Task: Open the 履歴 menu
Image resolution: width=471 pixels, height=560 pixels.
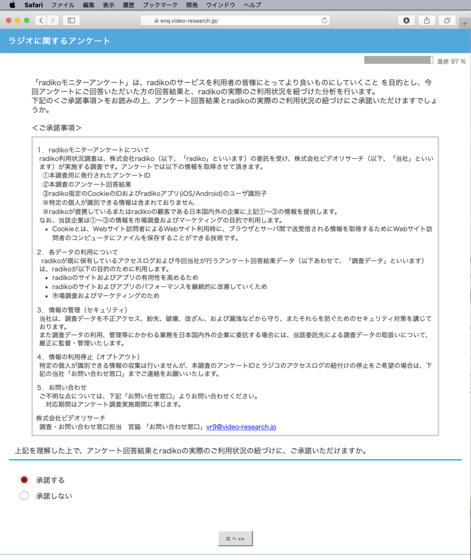Action: tap(129, 5)
